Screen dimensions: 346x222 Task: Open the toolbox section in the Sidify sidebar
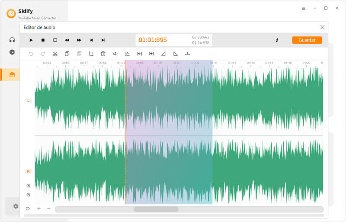coord(12,75)
